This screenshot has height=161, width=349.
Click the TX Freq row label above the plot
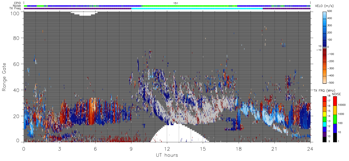[x=15, y=8]
